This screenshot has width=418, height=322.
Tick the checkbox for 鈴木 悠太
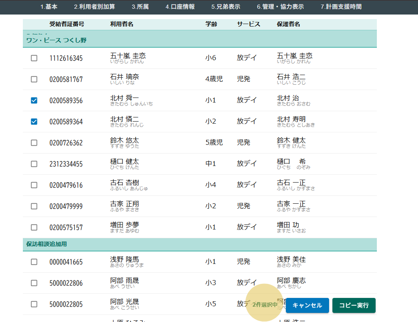(x=34, y=143)
